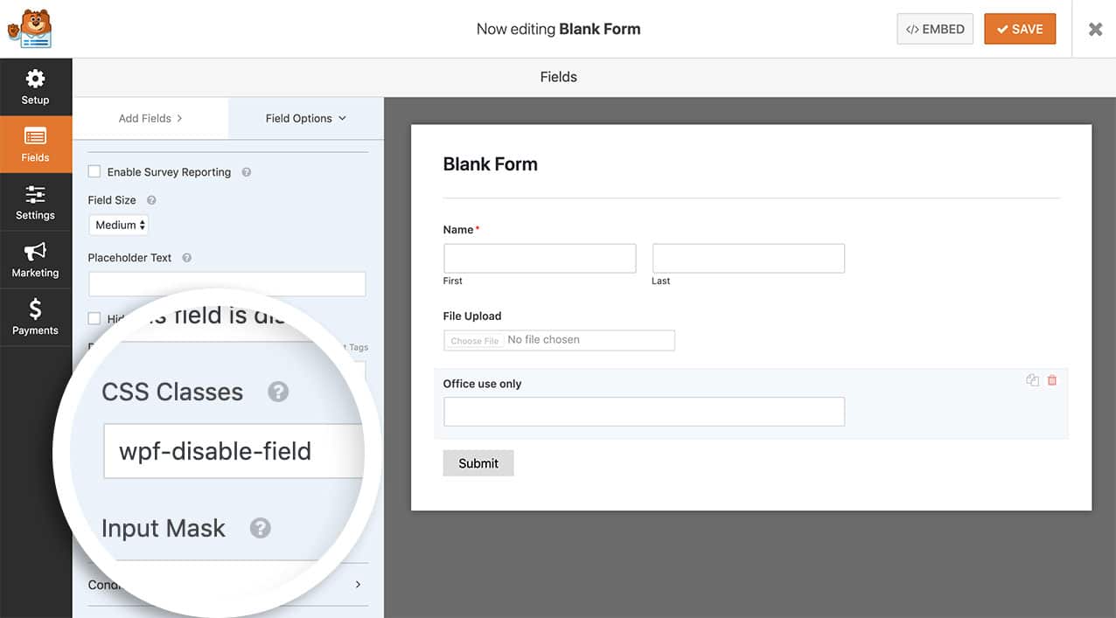Click the Embed button
Image resolution: width=1116 pixels, height=618 pixels.
[x=935, y=29]
